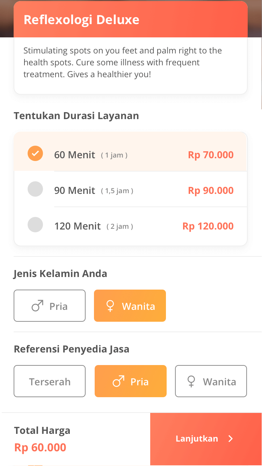262x466 pixels.
Task: Click the Rp 70.000 price
Action: [x=211, y=155]
